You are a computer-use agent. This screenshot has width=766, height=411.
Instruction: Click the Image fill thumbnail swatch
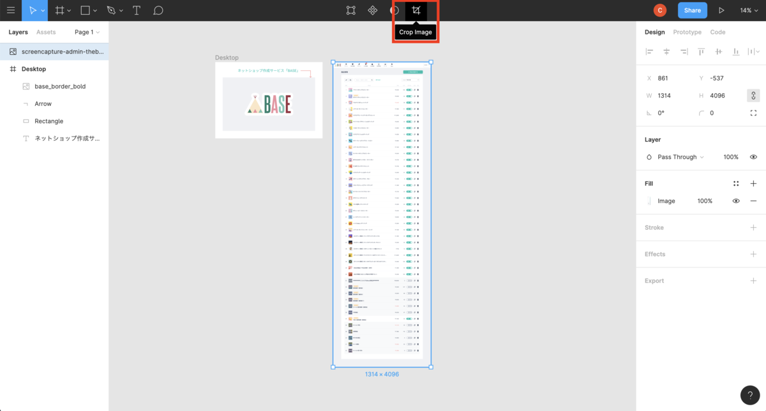click(649, 201)
